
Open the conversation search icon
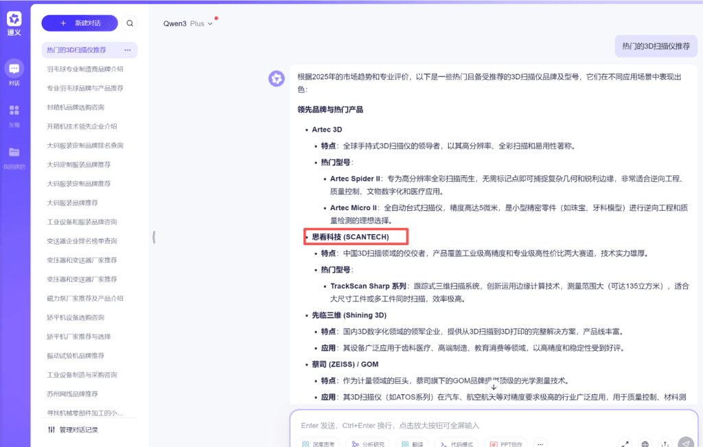tap(130, 23)
